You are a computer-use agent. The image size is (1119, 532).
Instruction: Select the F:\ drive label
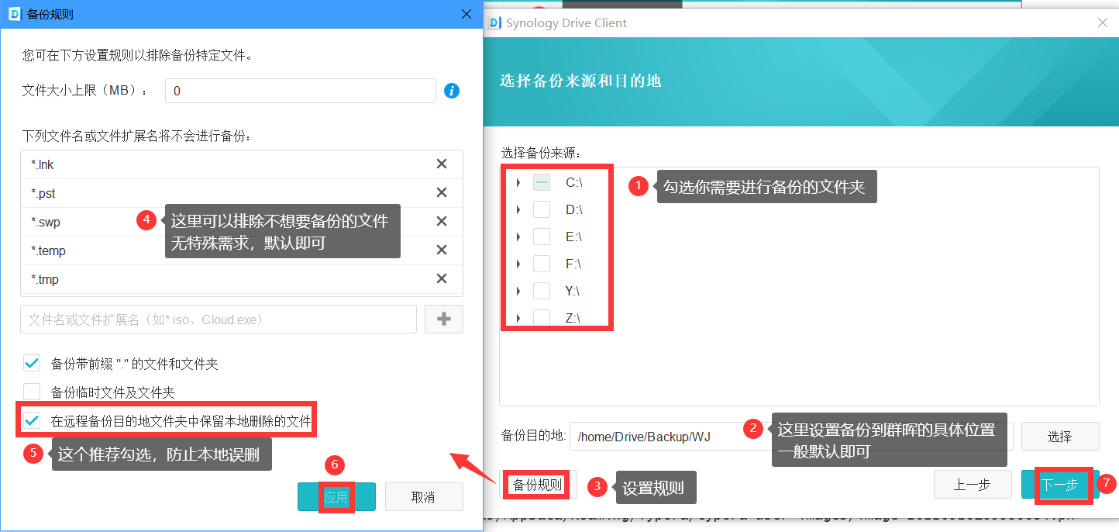[x=574, y=264]
